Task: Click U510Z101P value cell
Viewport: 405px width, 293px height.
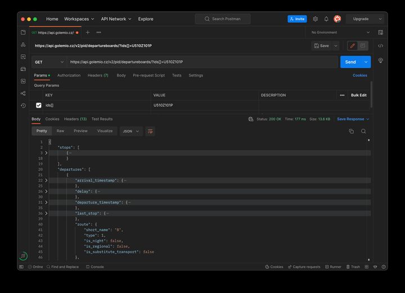Action: (x=204, y=105)
